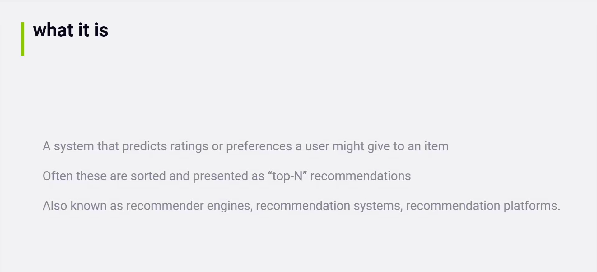Image resolution: width=597 pixels, height=272 pixels.
Task: Click the line starting "A system that predicts"
Action: click(x=245, y=146)
